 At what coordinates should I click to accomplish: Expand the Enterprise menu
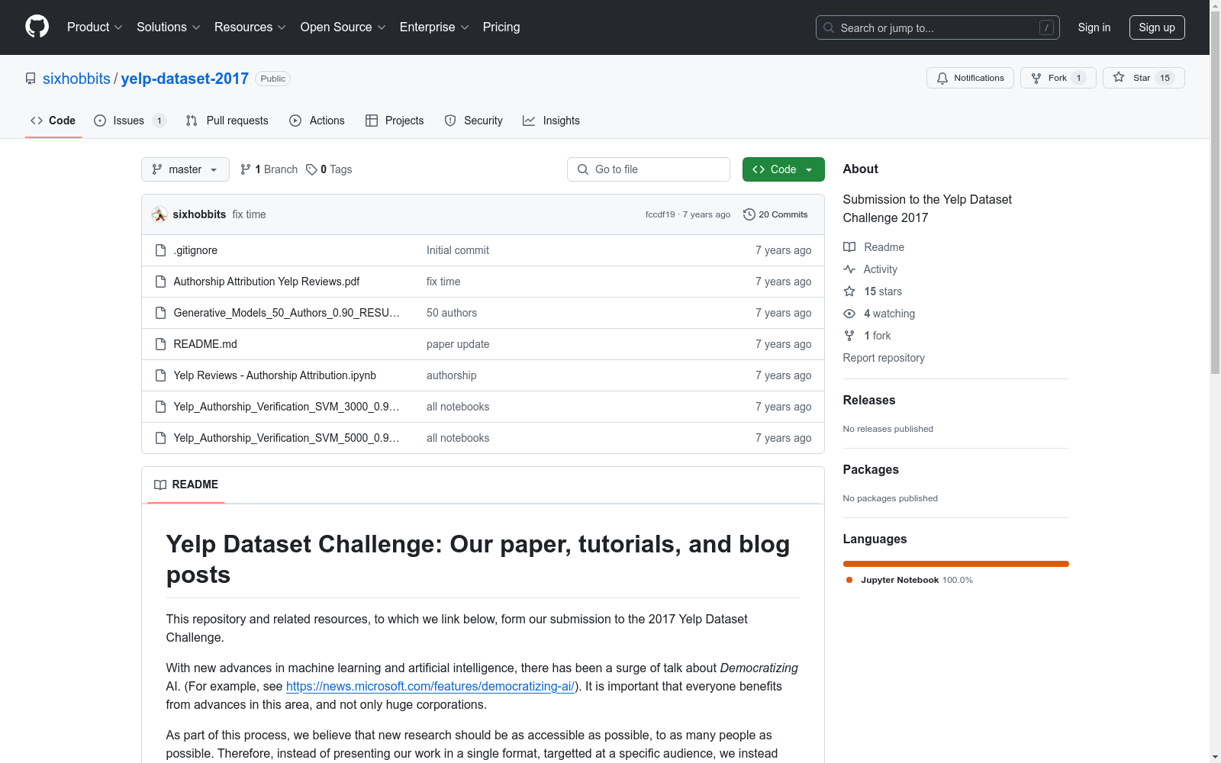[434, 27]
